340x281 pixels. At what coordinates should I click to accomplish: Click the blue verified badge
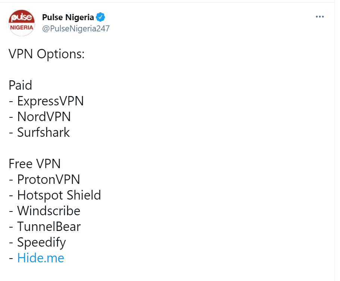(x=101, y=17)
